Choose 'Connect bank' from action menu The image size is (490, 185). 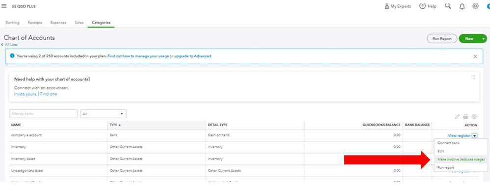(x=448, y=143)
